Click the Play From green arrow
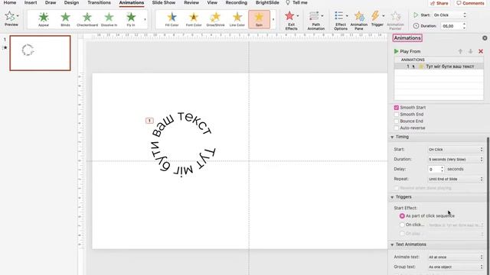This screenshot has height=275, width=490. (x=397, y=51)
